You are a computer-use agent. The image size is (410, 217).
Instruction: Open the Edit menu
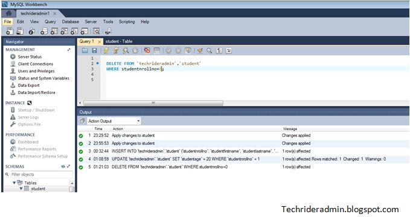coord(20,22)
